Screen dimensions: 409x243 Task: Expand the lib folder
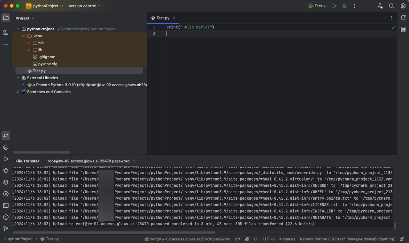pos(29,50)
